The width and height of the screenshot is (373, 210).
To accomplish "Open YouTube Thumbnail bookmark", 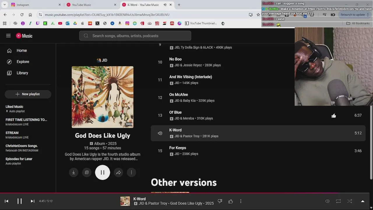I will click(201, 23).
